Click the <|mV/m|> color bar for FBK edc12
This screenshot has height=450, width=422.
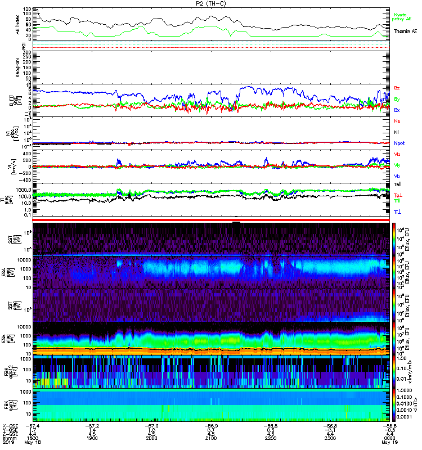[394, 372]
